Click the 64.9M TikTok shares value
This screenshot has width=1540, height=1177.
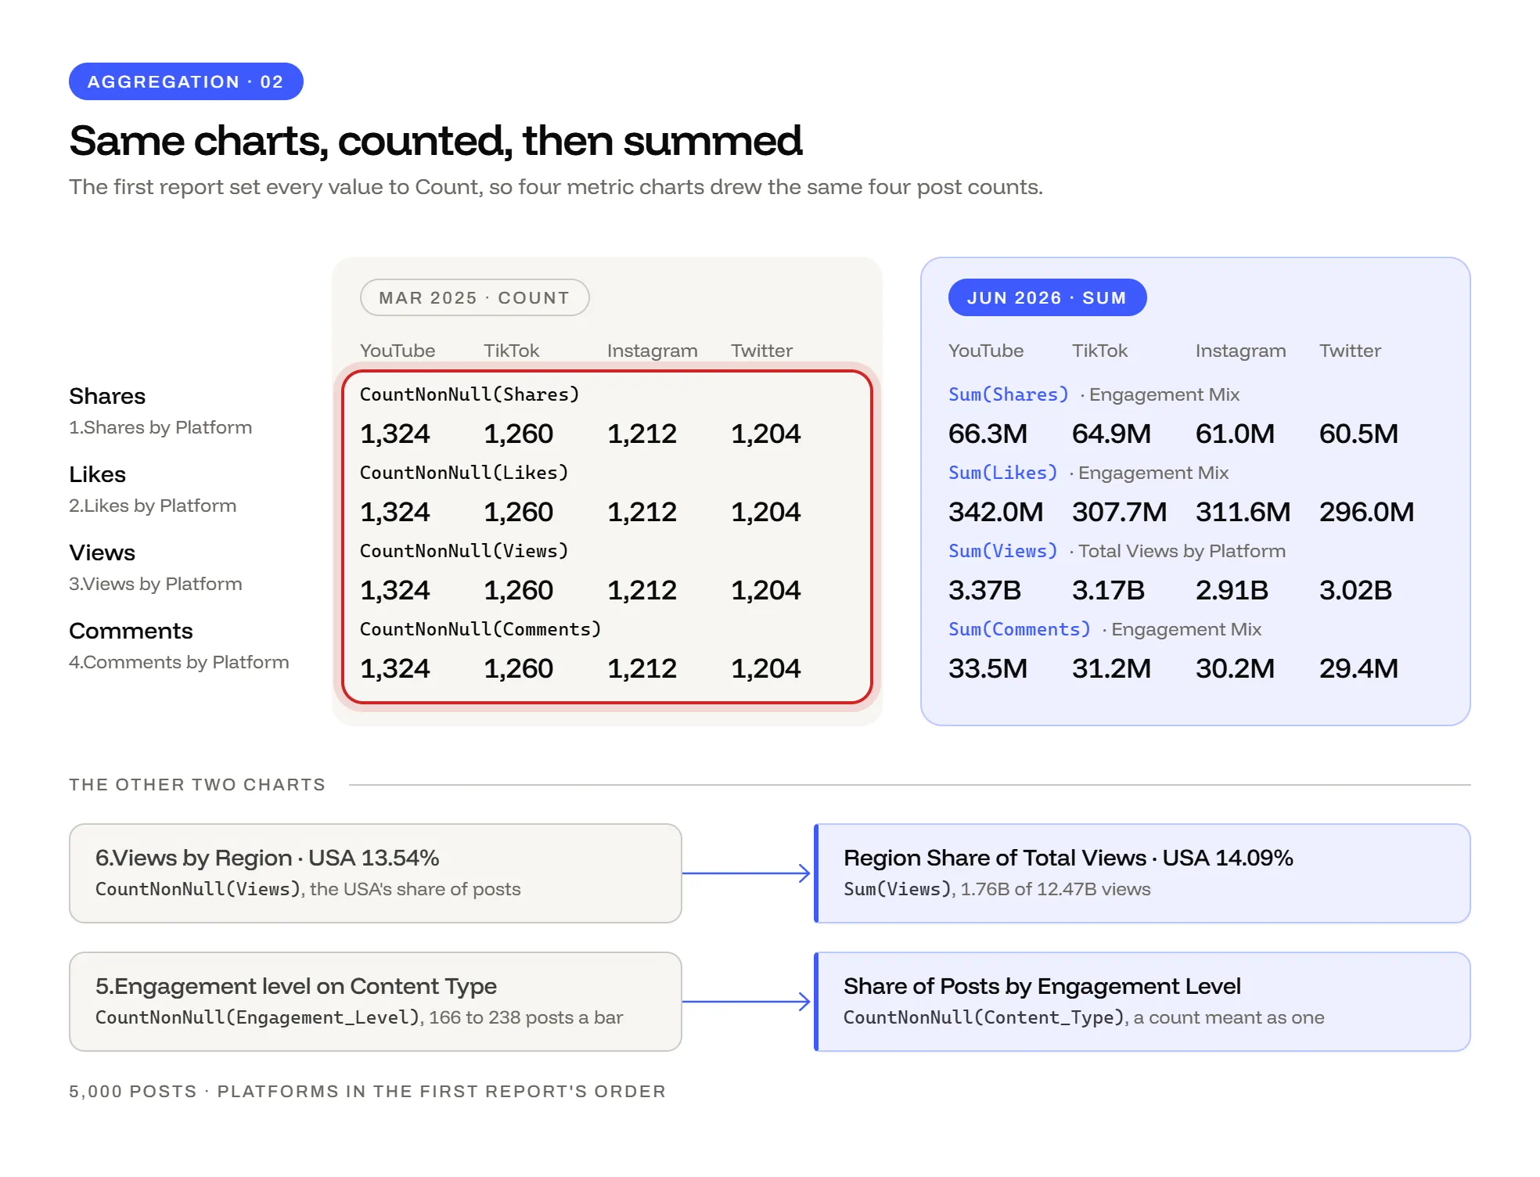(x=1112, y=434)
